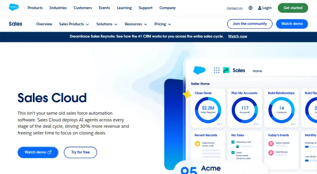
Task: Click the Sales section title link
Action: coord(15,24)
